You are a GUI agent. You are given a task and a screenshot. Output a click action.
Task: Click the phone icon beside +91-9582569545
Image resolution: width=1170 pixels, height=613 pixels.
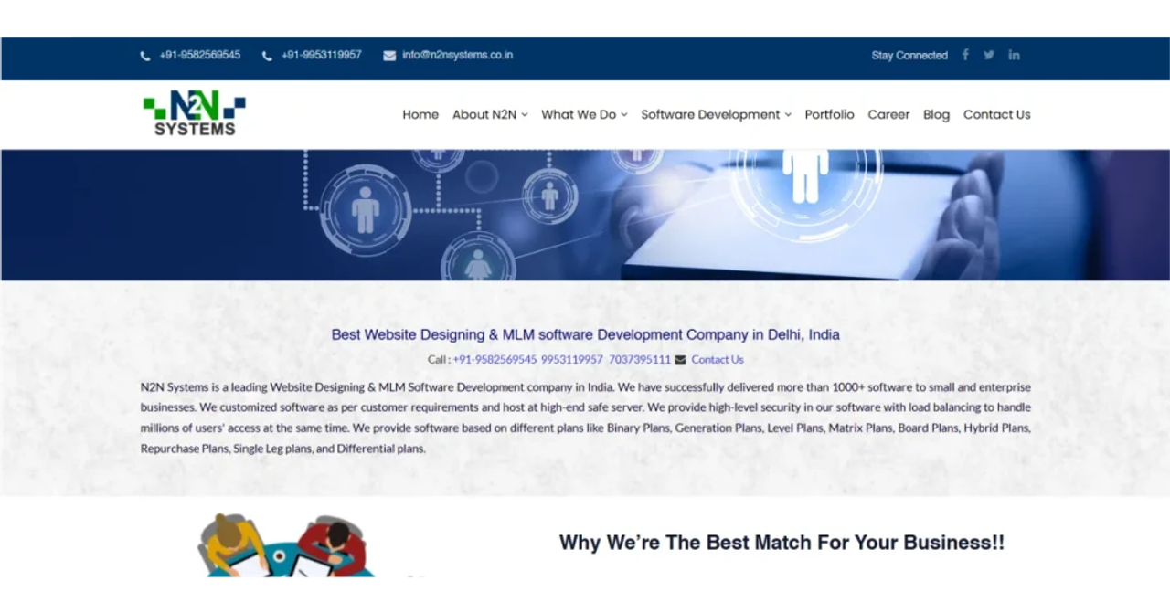145,56
